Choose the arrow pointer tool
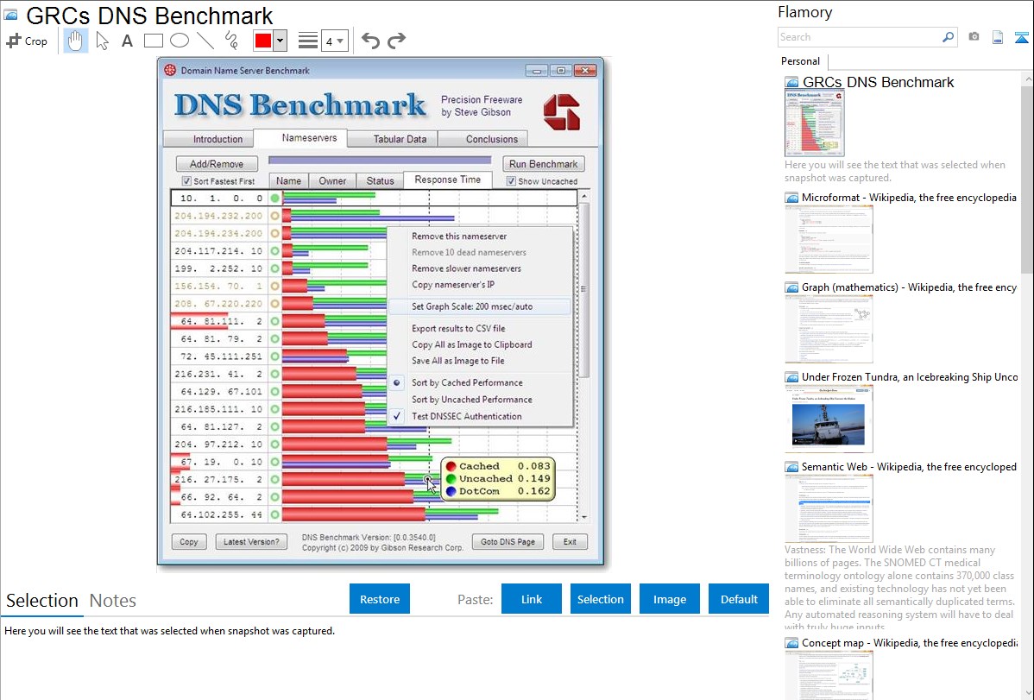Screen dimensions: 1034x700 [x=102, y=41]
